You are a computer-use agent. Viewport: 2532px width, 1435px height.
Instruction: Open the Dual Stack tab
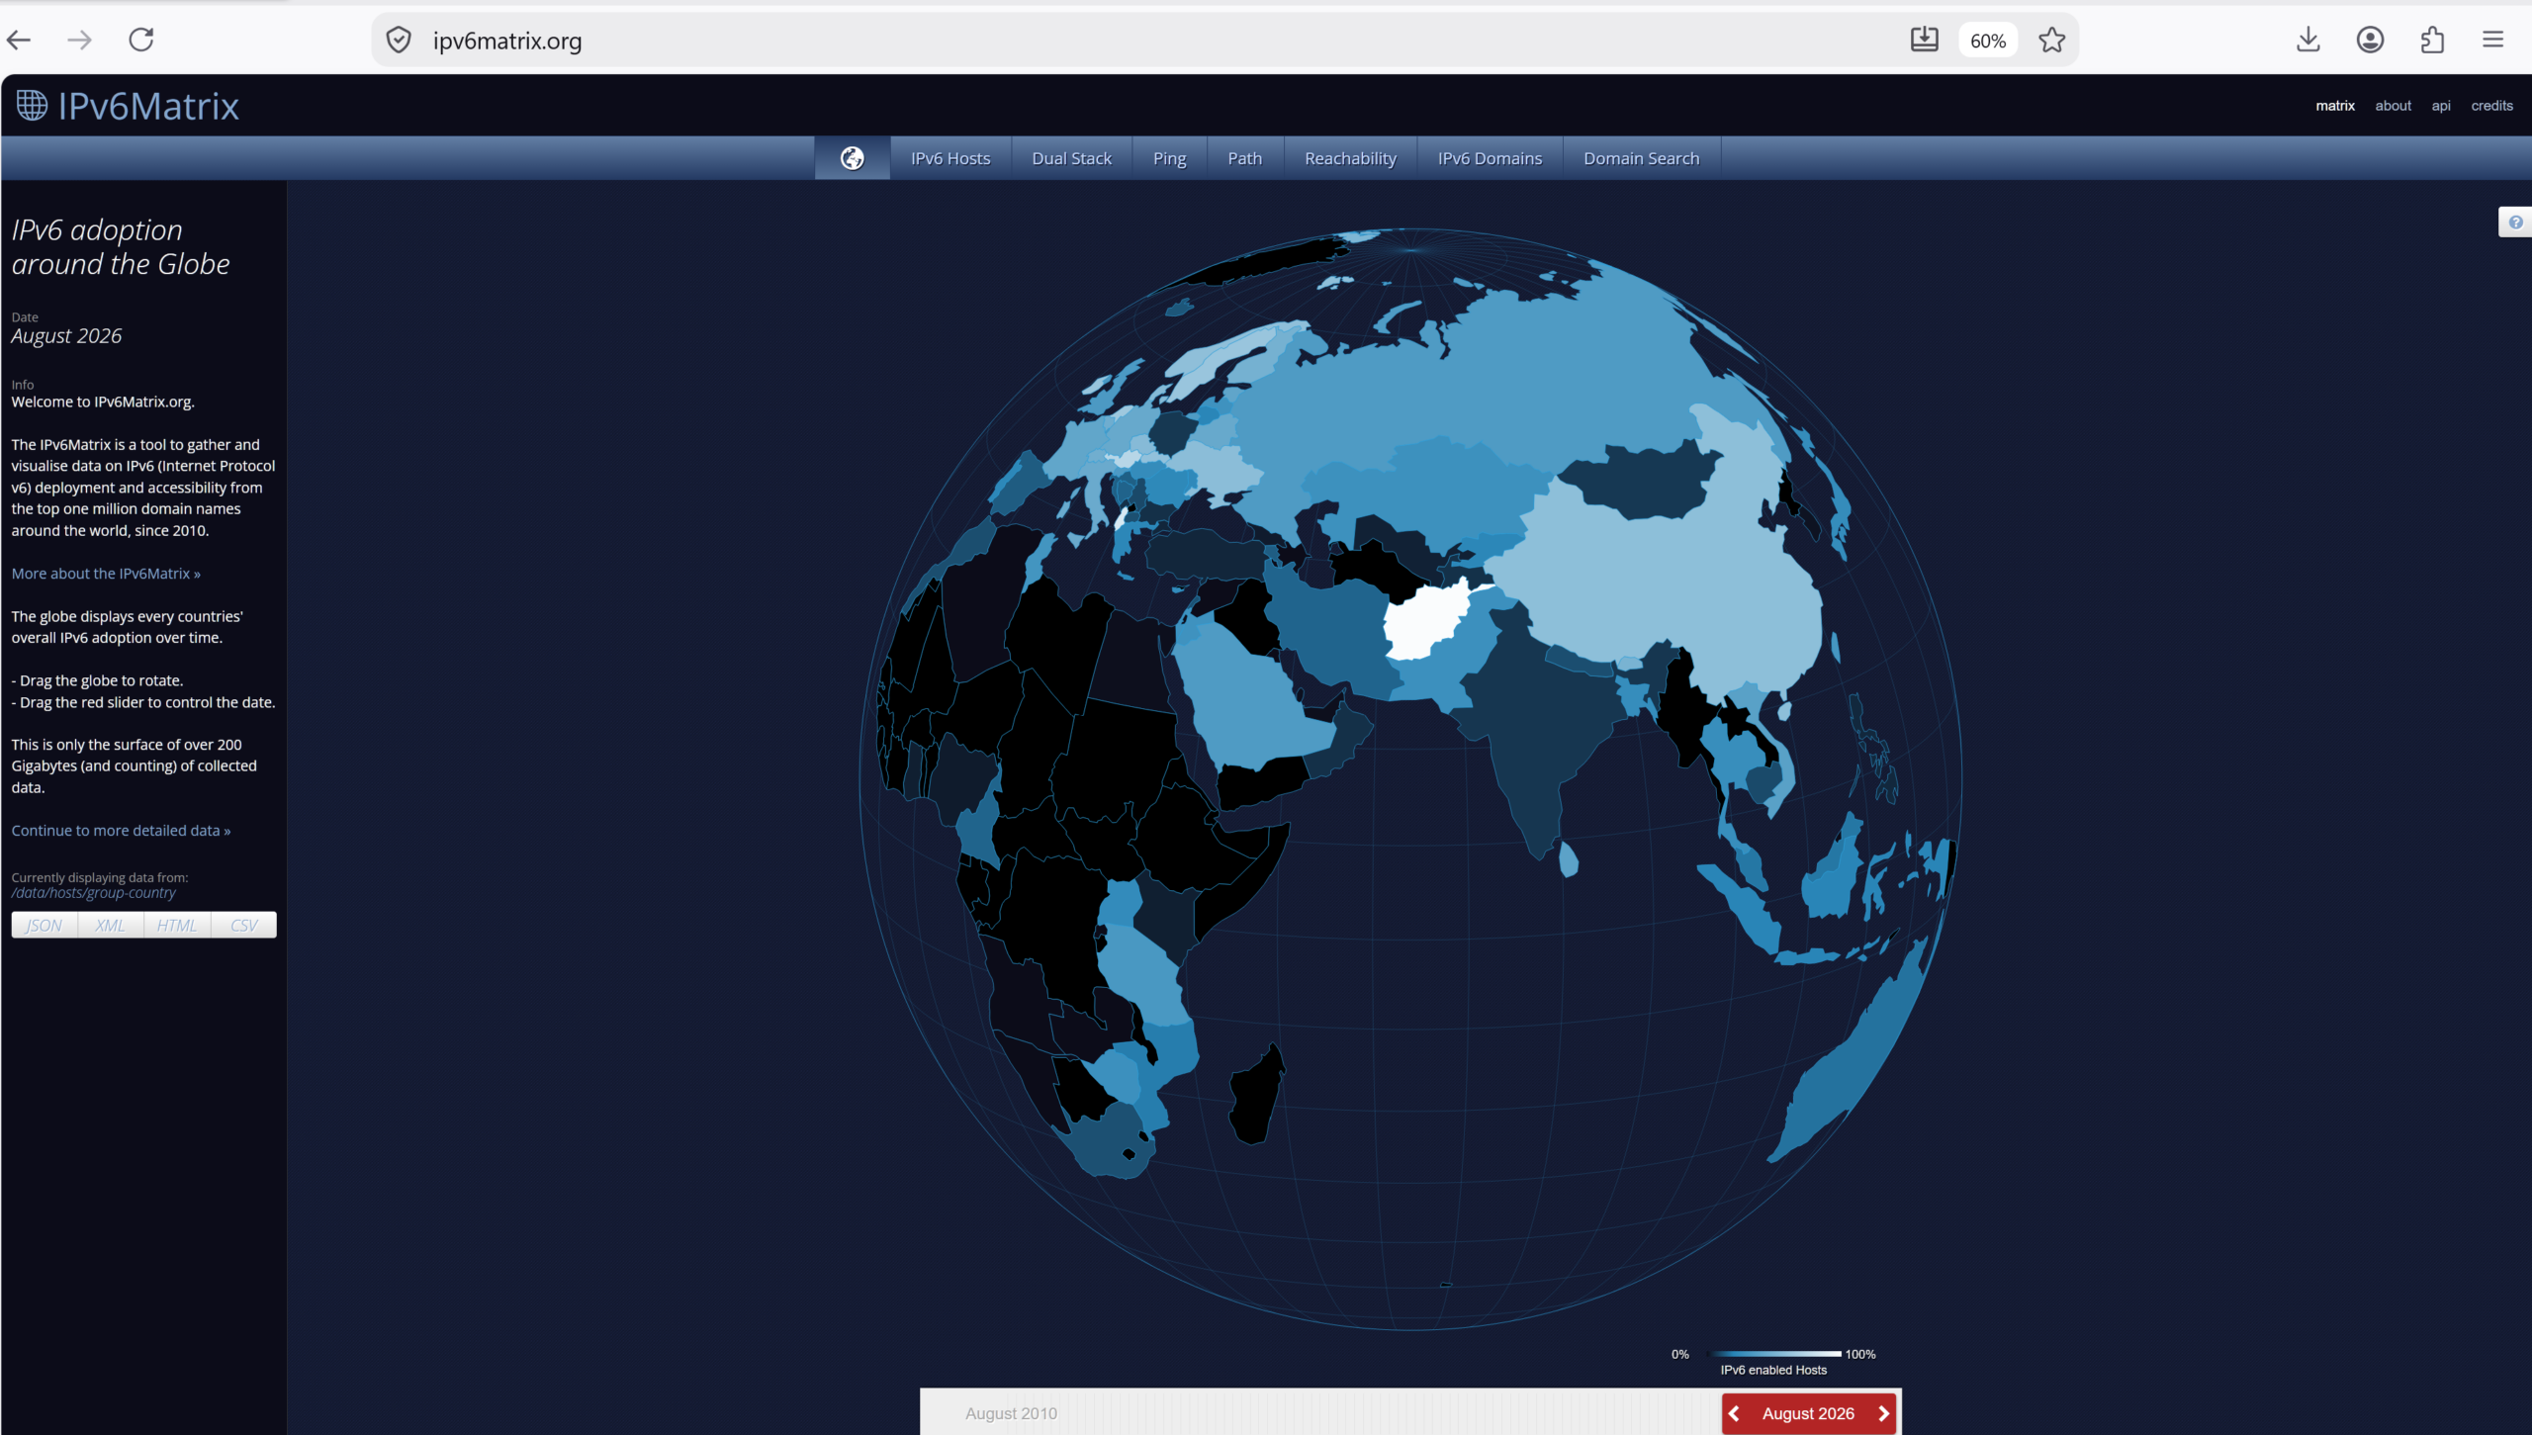(x=1071, y=158)
